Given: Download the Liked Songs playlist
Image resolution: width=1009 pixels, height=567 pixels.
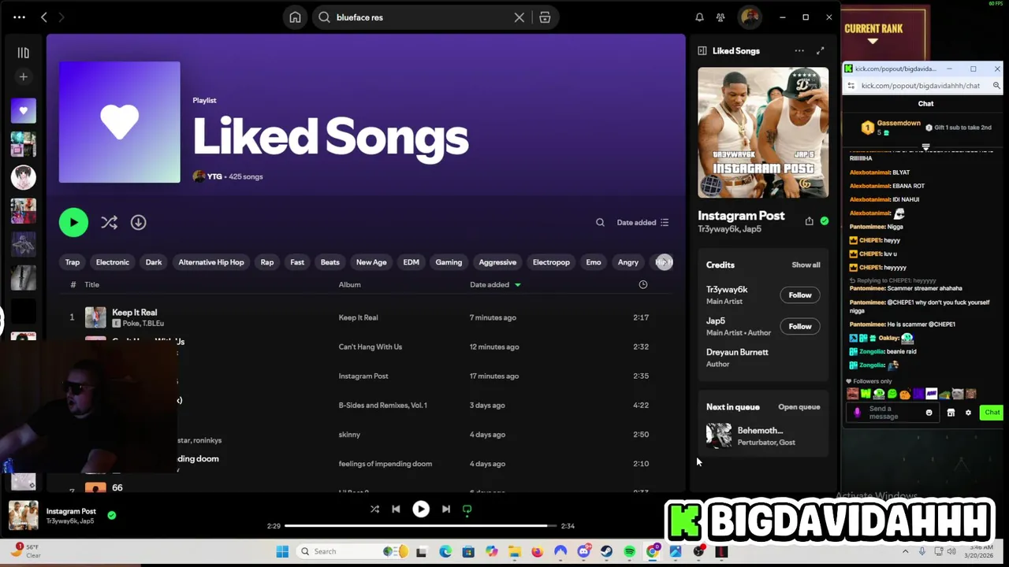Looking at the screenshot, I should (x=139, y=222).
